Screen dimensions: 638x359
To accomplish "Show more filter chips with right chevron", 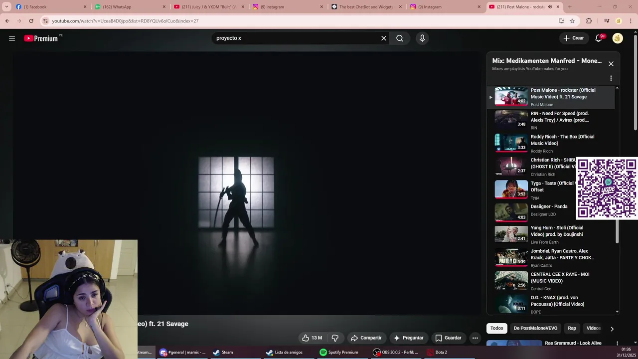I will 612,329.
